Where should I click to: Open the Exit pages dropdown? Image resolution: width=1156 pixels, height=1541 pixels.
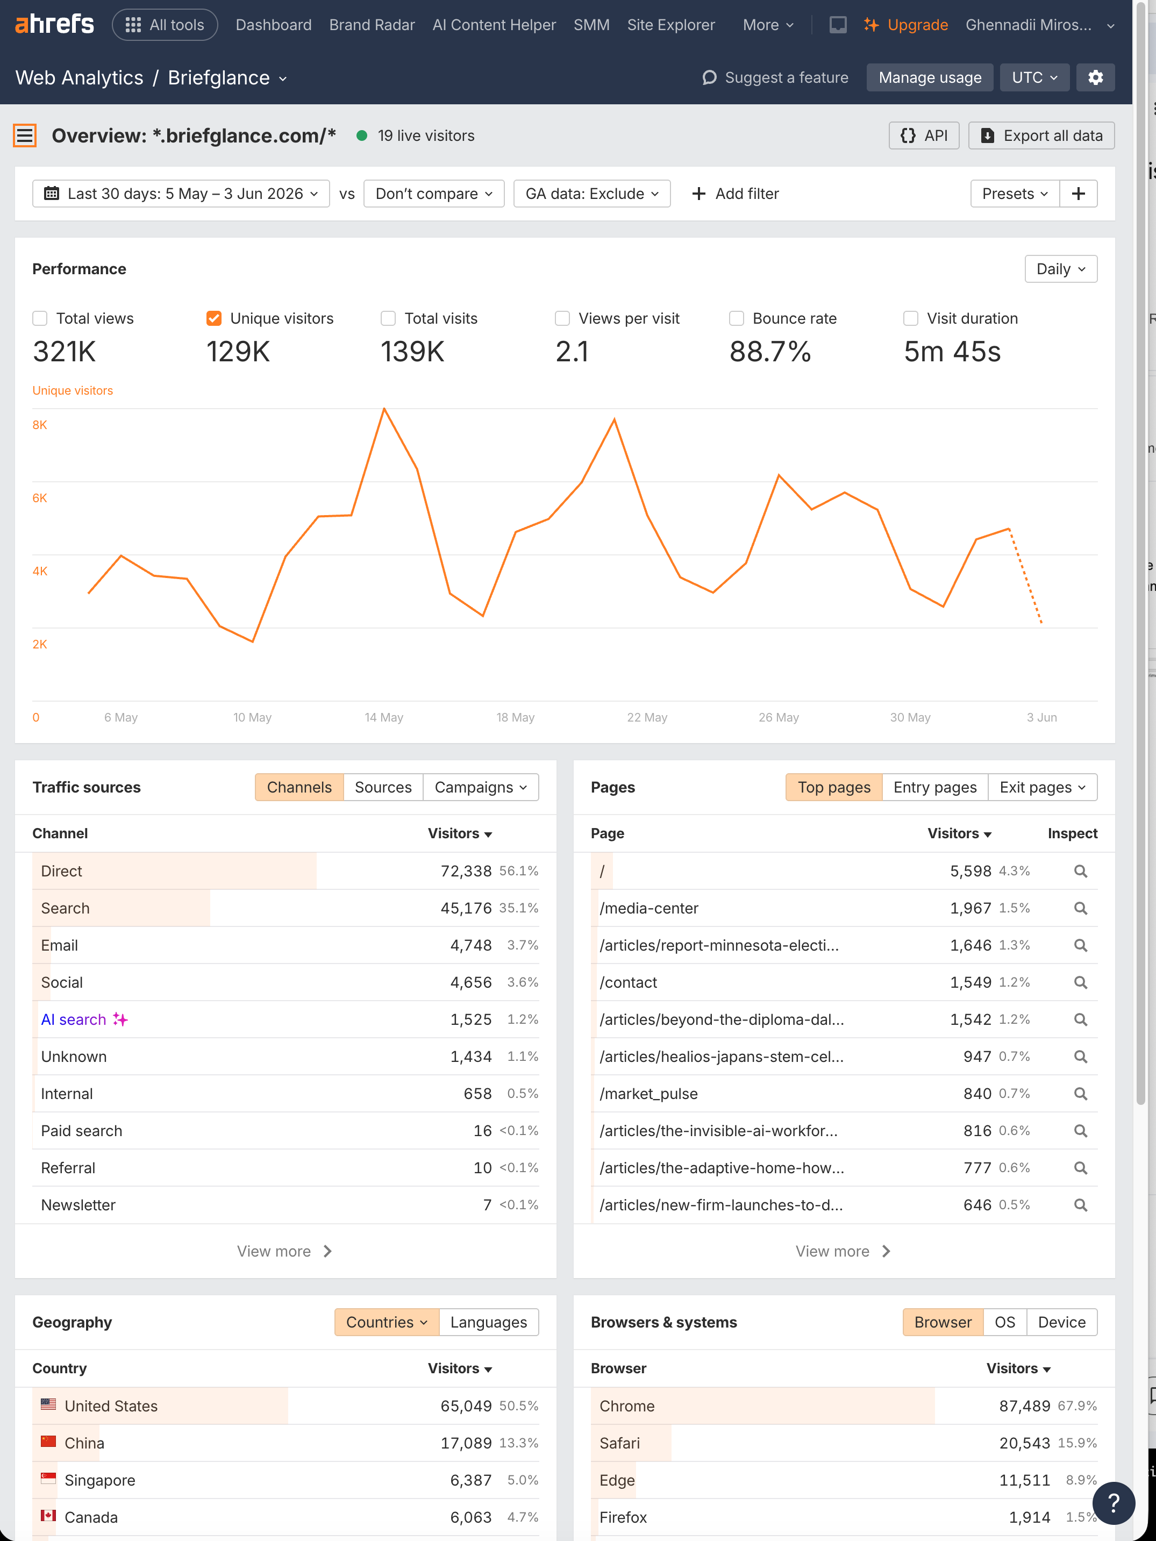1043,787
